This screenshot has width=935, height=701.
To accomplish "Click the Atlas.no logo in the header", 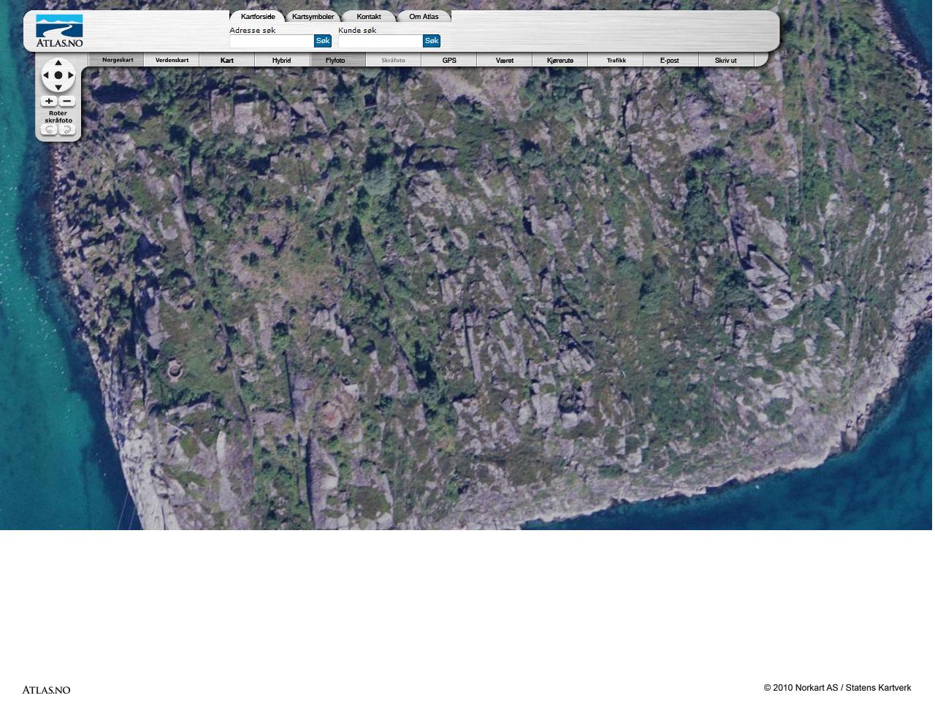I will [x=59, y=31].
